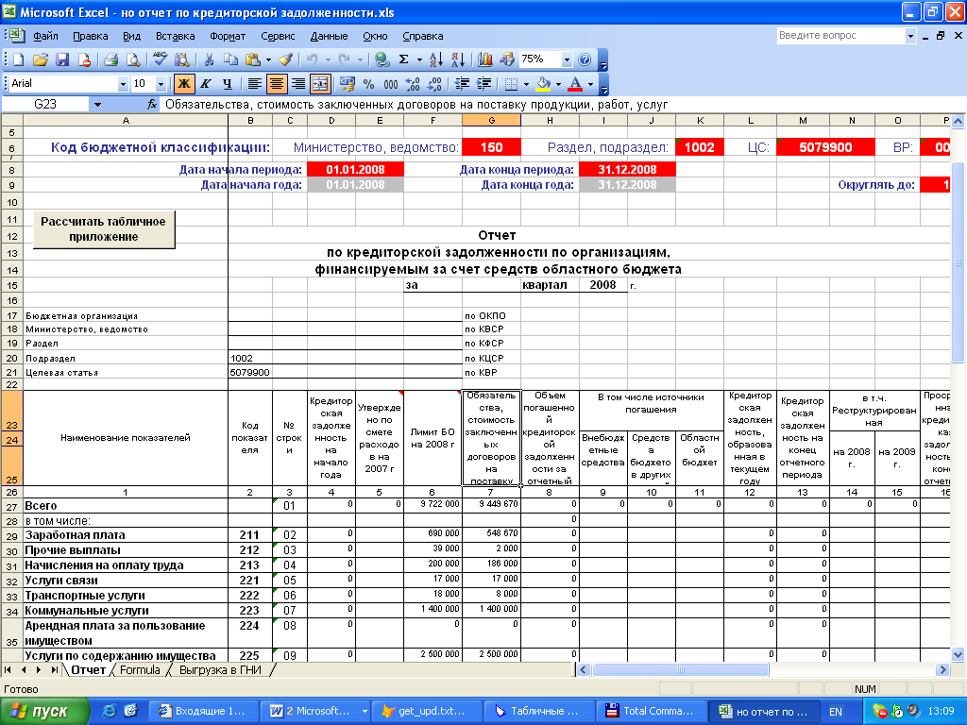Expand the borders style arrow
967x725 pixels.
point(526,84)
